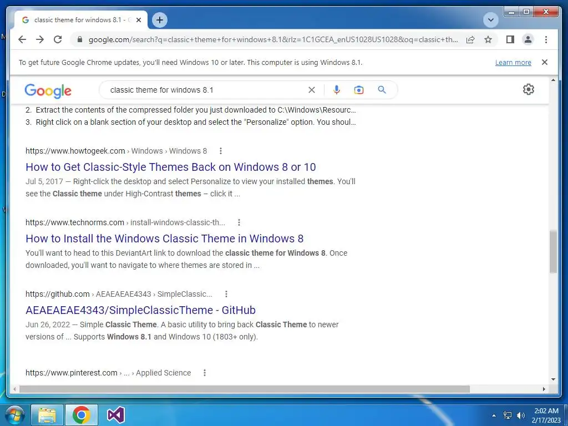Click the horizontal scrollbar thumb
Image resolution: width=568 pixels, height=426 pixels.
(x=245, y=389)
